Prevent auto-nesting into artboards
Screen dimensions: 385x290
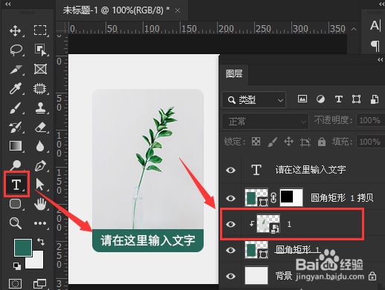point(305,142)
